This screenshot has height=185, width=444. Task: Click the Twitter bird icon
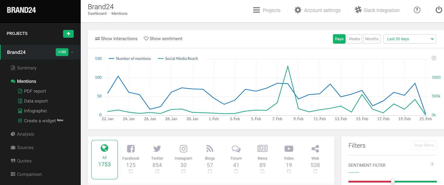(157, 149)
